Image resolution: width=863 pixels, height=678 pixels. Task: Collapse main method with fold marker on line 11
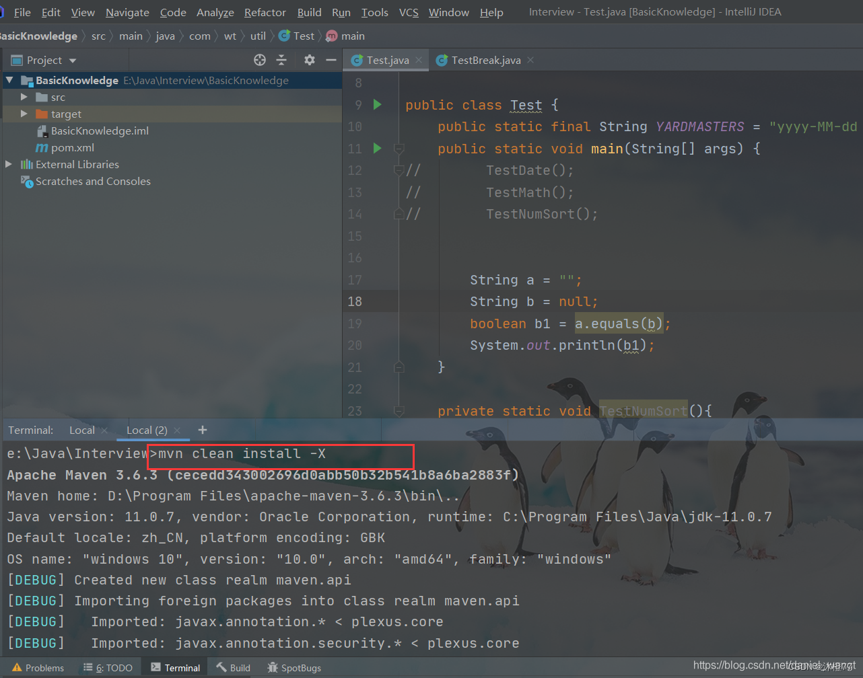coord(399,148)
